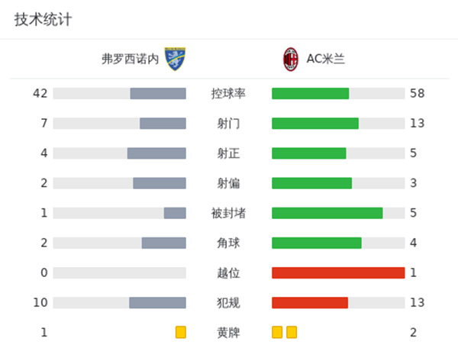Click the 控球率 stat label
The height and width of the screenshot is (351, 458).
[228, 93]
